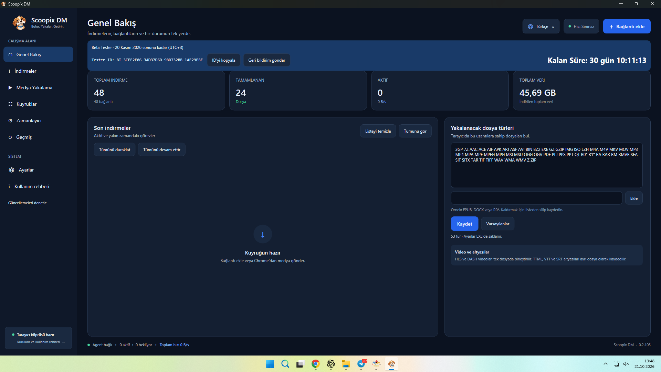Copy tester ID with ID'yi kopyala

point(224,60)
